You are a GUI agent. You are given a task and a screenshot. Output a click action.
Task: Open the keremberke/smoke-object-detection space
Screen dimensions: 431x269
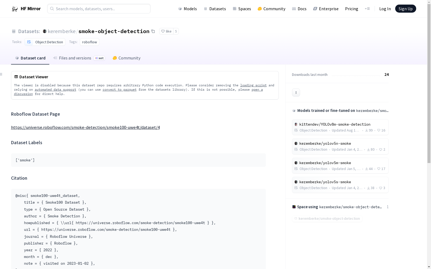327,218
